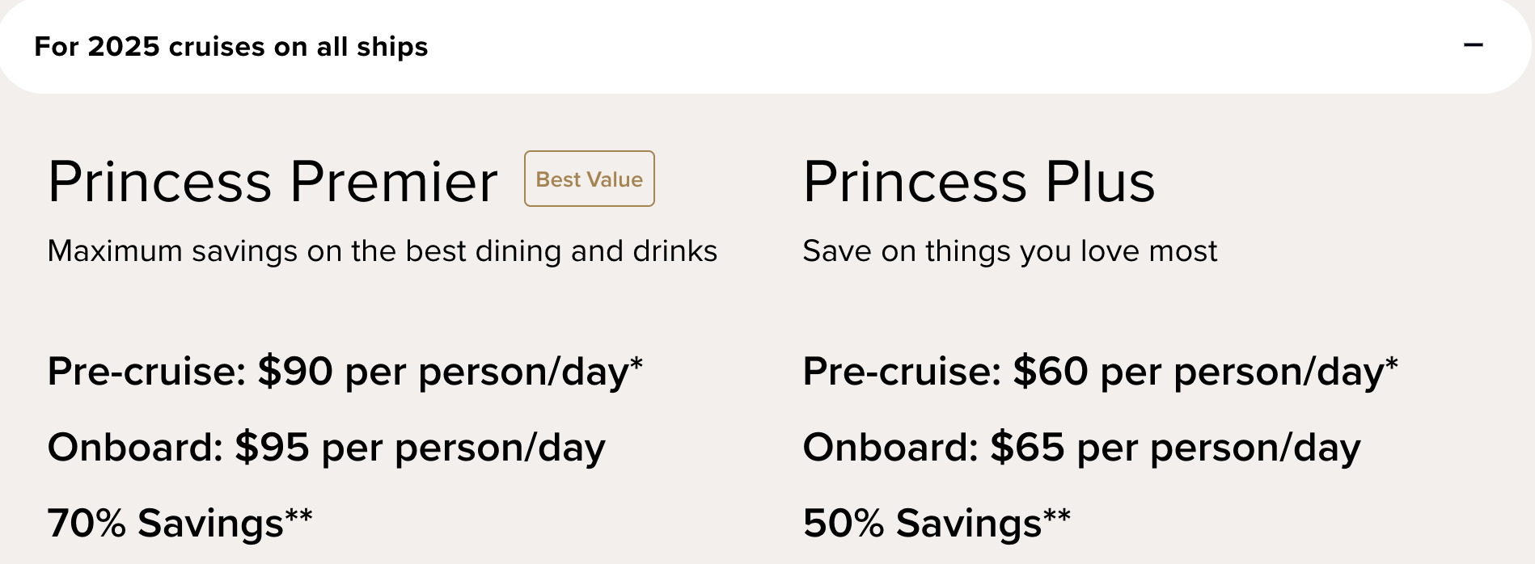Click "Save on things you love most" tagline
Image resolution: width=1535 pixels, height=564 pixels.
tap(1009, 251)
